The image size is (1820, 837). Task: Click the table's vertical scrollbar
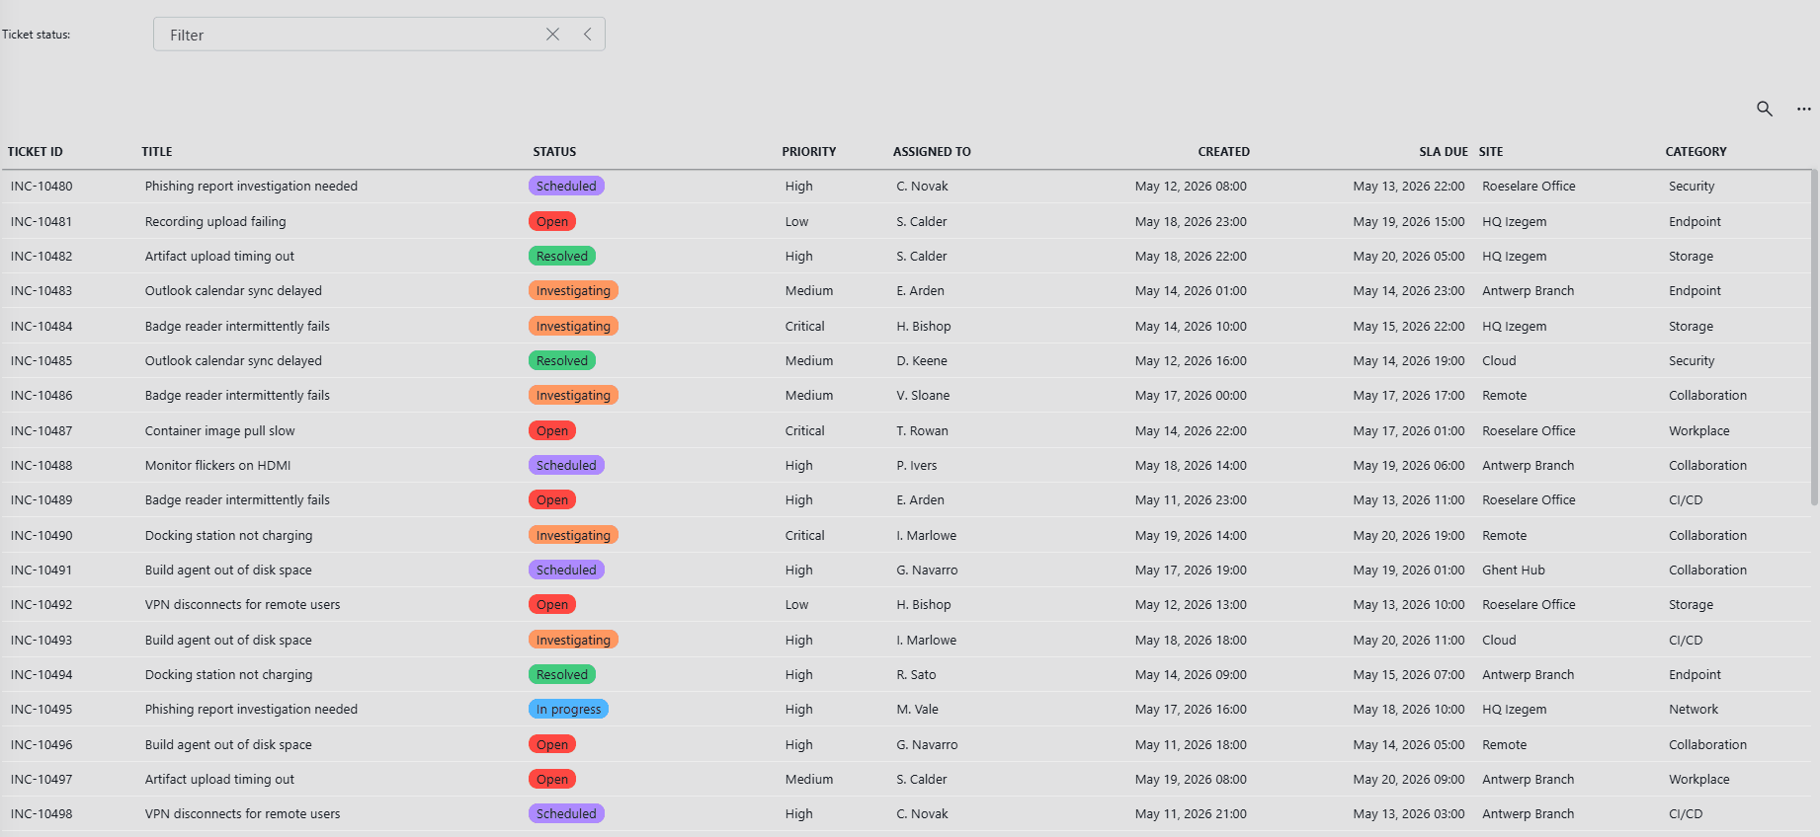point(1814,338)
